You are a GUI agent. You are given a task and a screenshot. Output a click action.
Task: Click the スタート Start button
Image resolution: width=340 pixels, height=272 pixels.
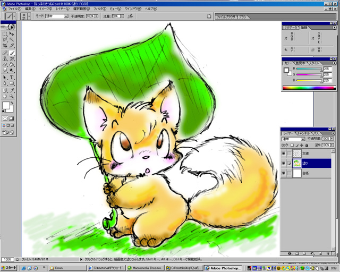8,268
